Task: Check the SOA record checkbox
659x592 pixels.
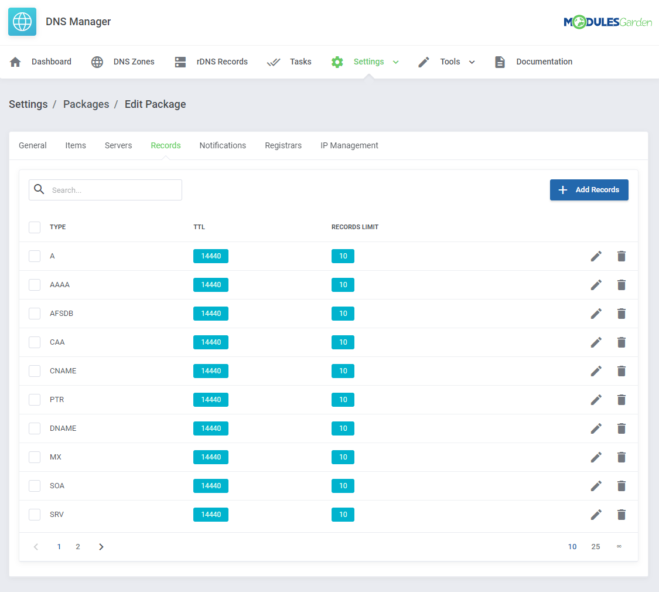Action: tap(35, 486)
